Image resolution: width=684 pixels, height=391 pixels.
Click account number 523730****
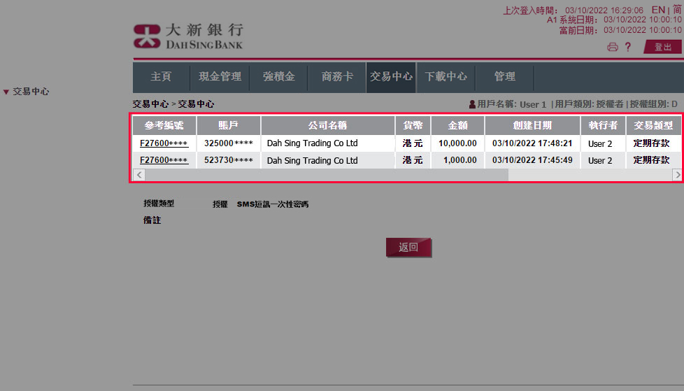coord(229,160)
